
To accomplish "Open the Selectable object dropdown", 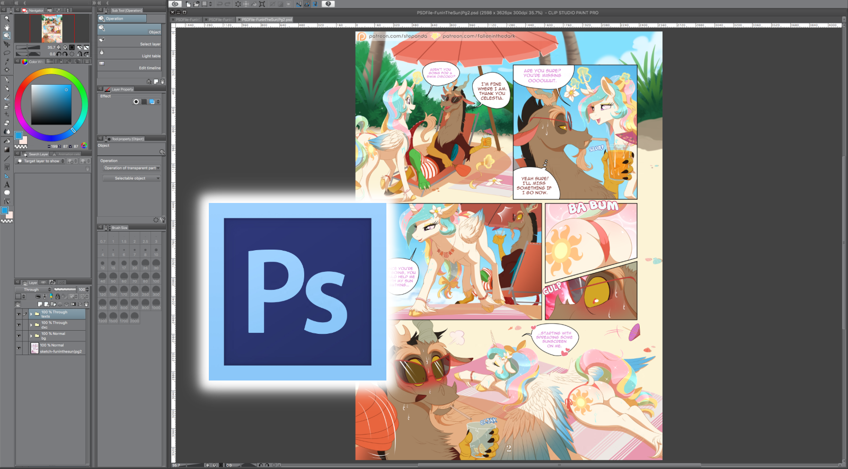I will tap(131, 179).
